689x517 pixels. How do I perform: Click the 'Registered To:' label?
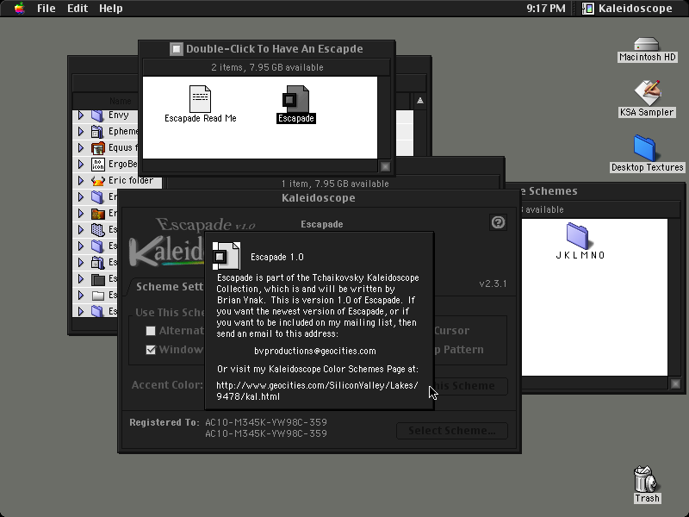(164, 422)
